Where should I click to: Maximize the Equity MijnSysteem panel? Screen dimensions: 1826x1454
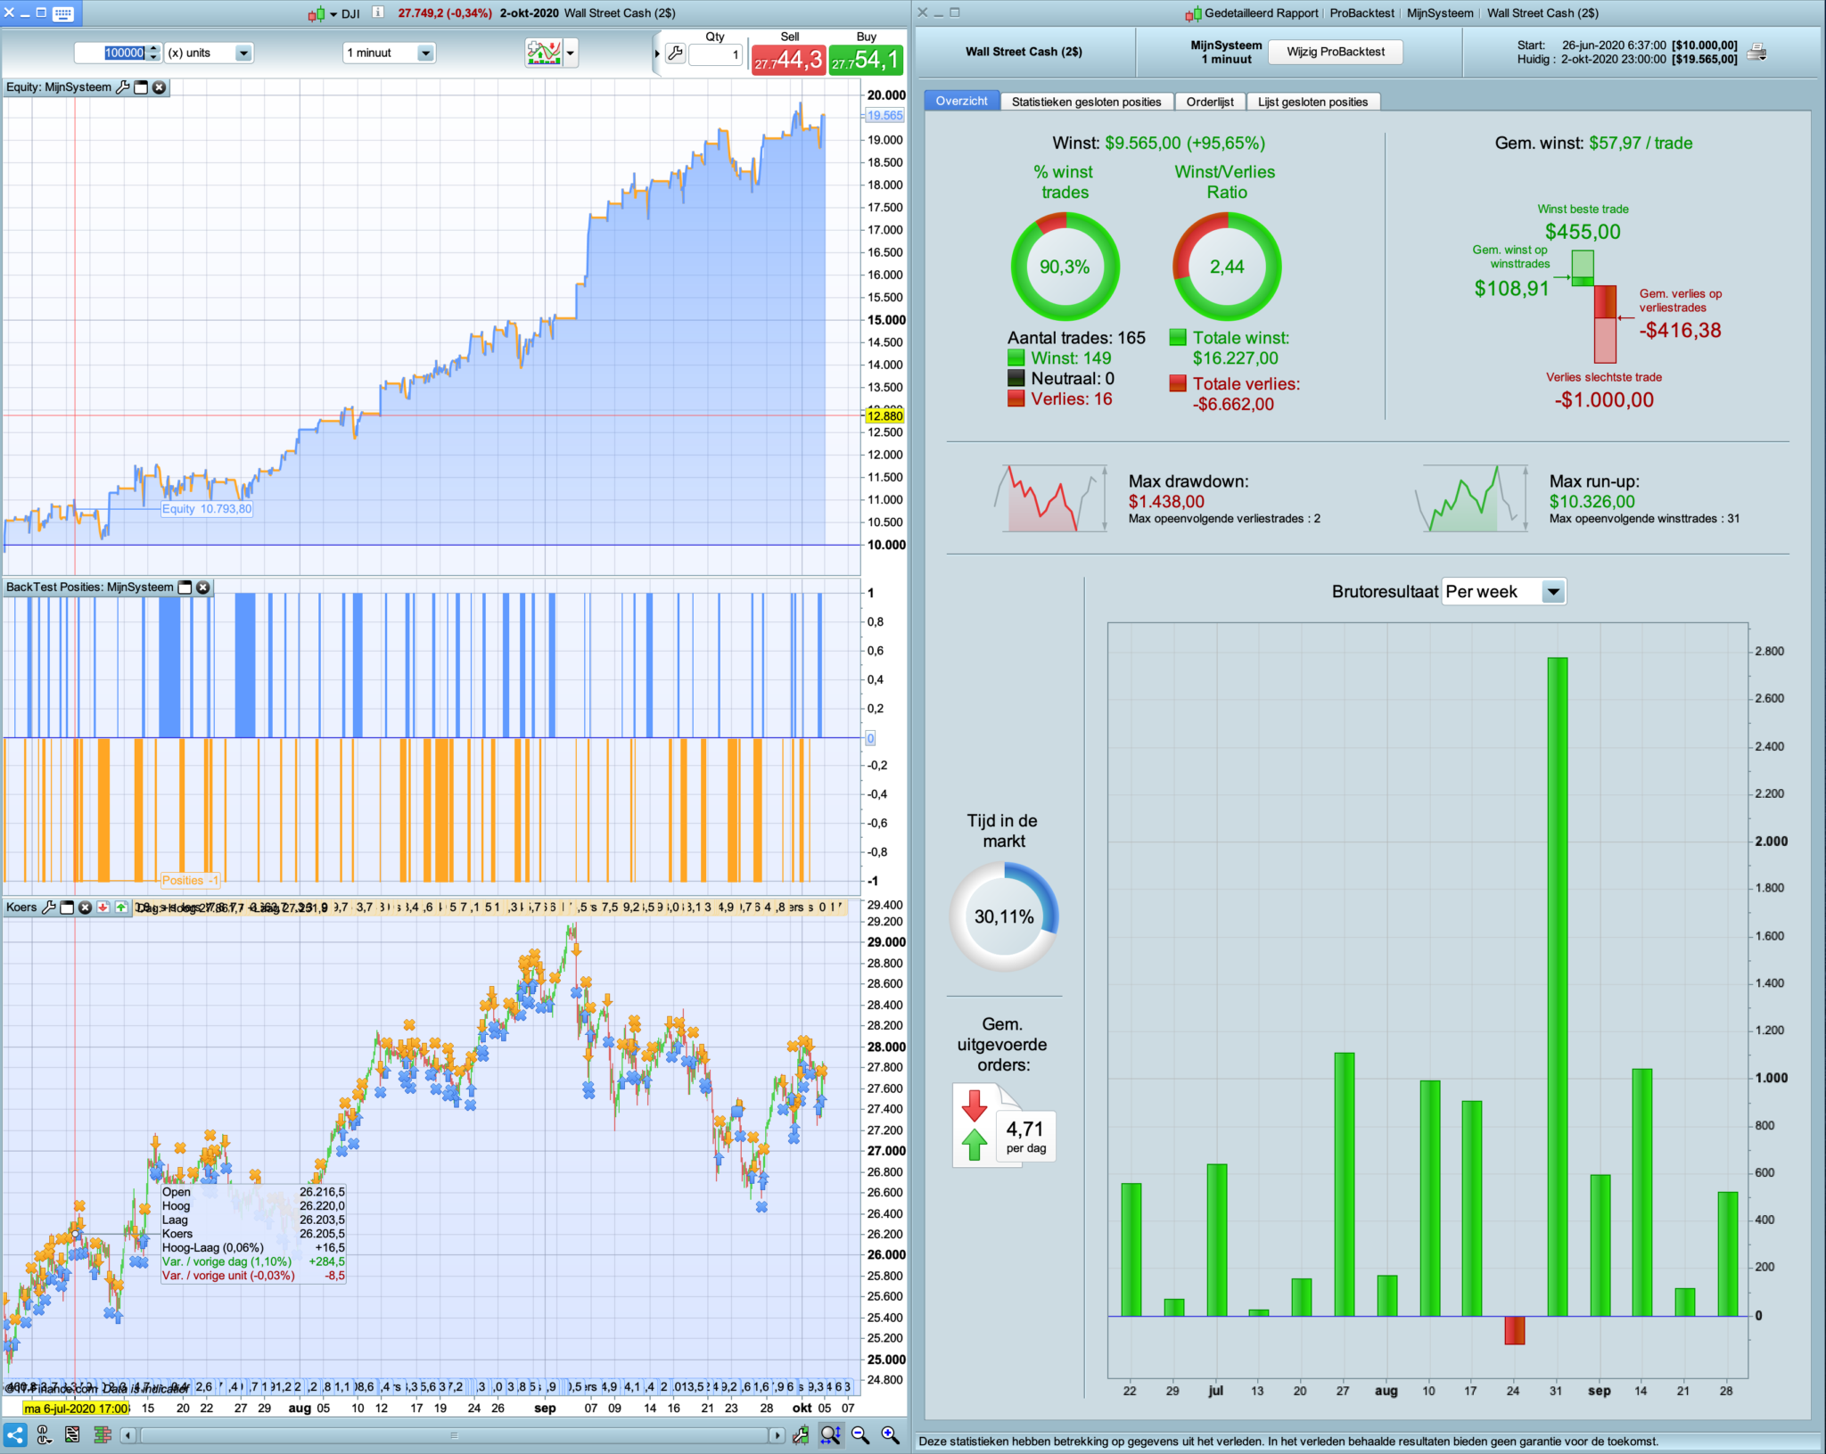click(x=141, y=87)
